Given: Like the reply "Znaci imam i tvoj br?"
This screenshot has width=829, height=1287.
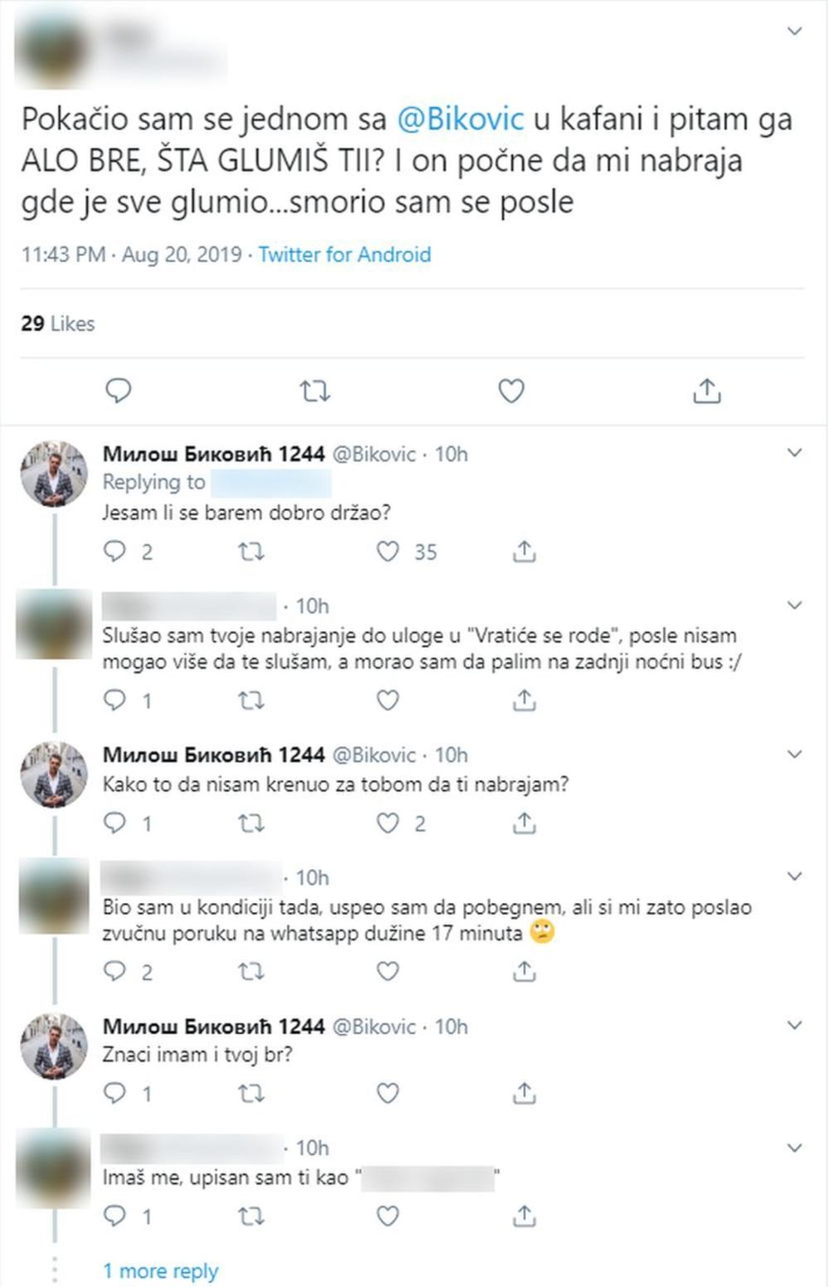Looking at the screenshot, I should 388,1093.
